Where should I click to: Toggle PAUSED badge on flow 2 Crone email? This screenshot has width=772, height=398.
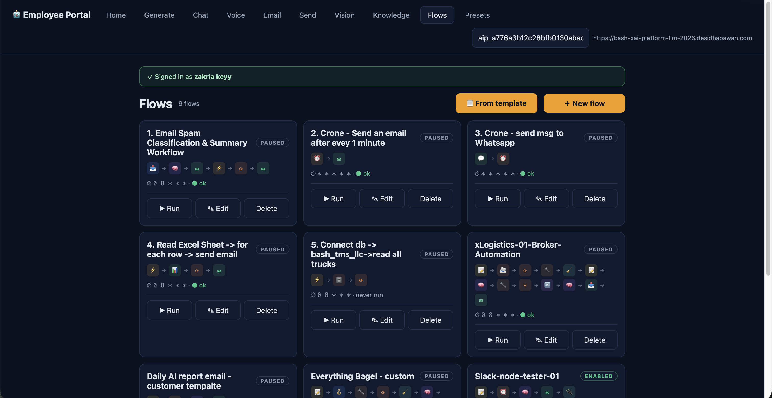pyautogui.click(x=436, y=138)
